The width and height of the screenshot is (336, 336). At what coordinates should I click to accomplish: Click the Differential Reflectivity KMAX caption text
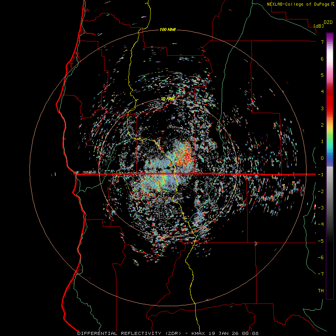[168, 333]
